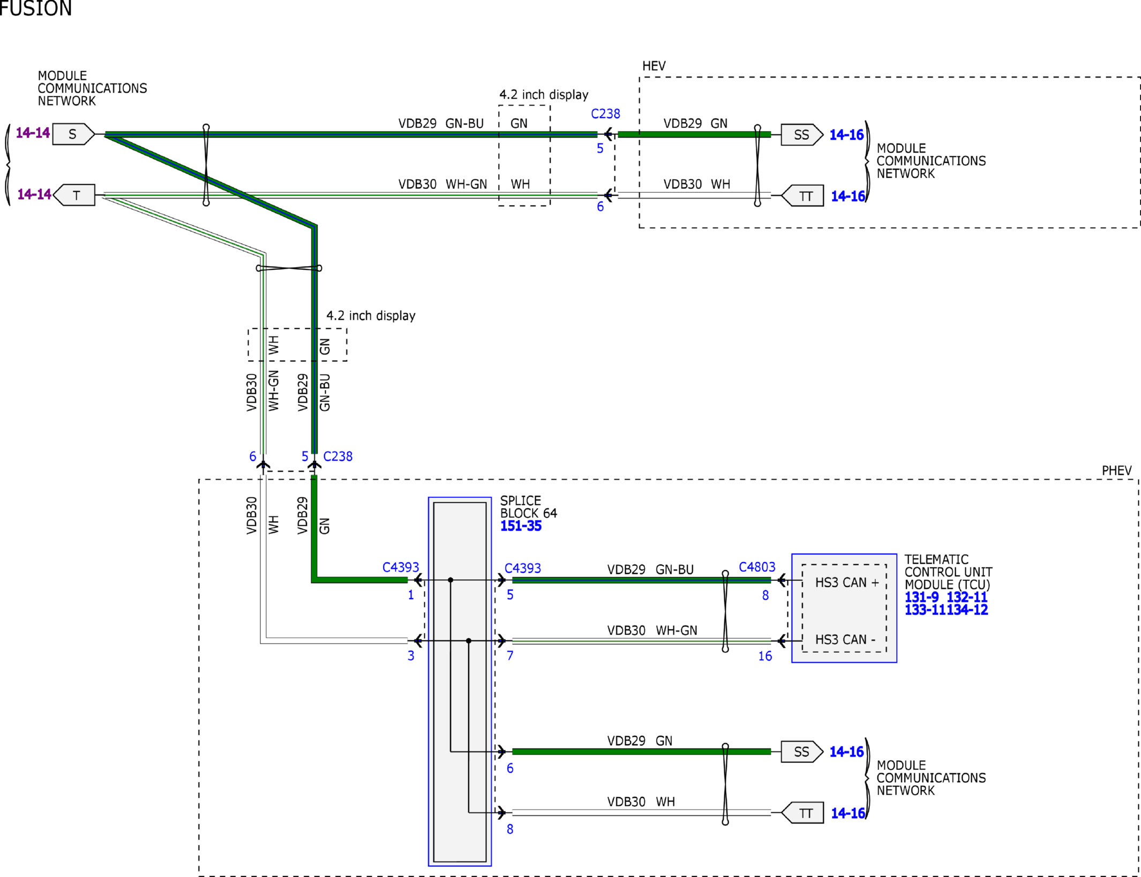Click the TELEMATIC CONTROL UNIT MODULE (TCU) text
Image resolution: width=1141 pixels, height=877 pixels.
[948, 572]
